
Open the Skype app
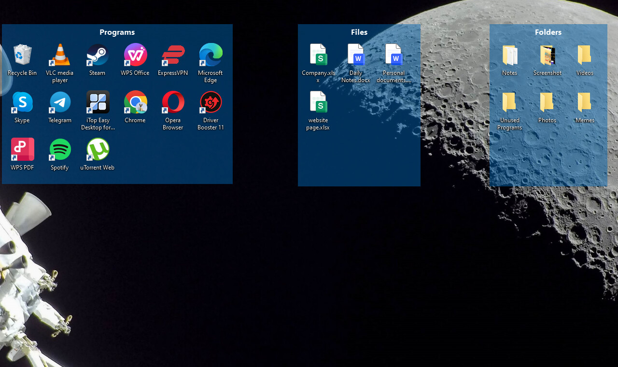pos(22,102)
